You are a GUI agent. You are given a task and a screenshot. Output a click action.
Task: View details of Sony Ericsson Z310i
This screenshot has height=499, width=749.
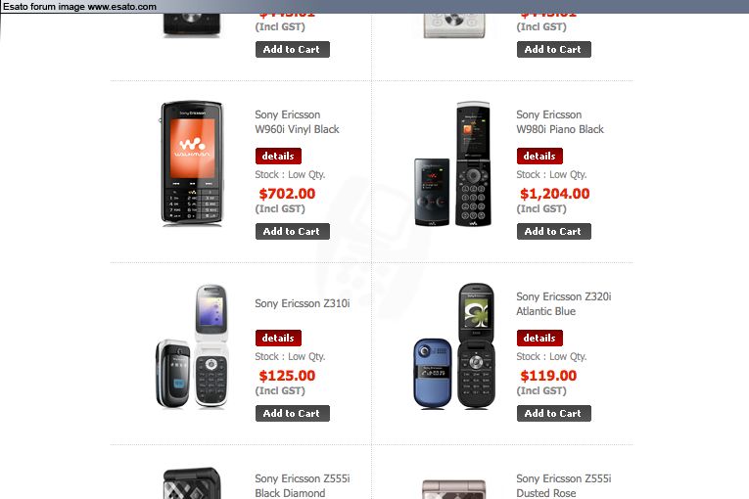[x=278, y=339]
